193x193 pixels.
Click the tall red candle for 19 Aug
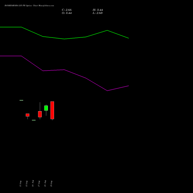[52, 110]
